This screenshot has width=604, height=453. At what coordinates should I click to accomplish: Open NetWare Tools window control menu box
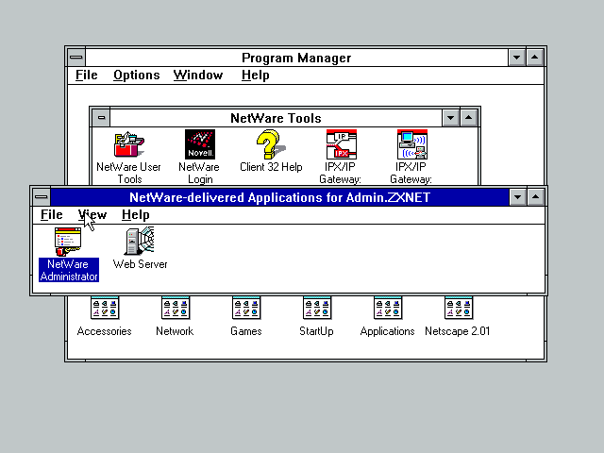point(101,118)
